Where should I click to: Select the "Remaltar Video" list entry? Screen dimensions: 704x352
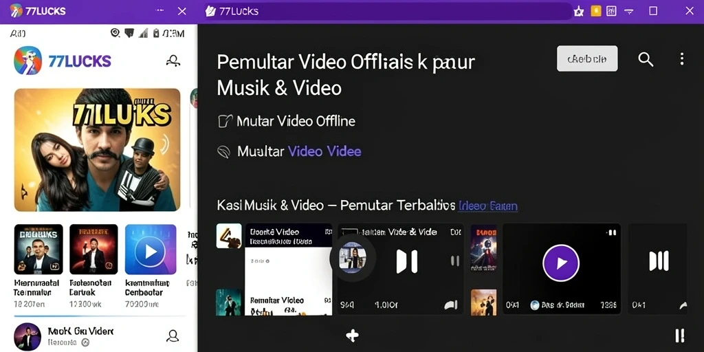coord(277,300)
